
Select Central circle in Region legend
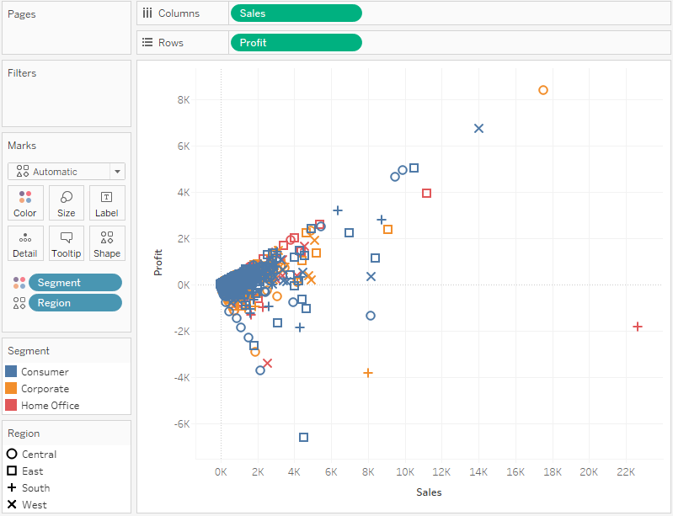[12, 455]
